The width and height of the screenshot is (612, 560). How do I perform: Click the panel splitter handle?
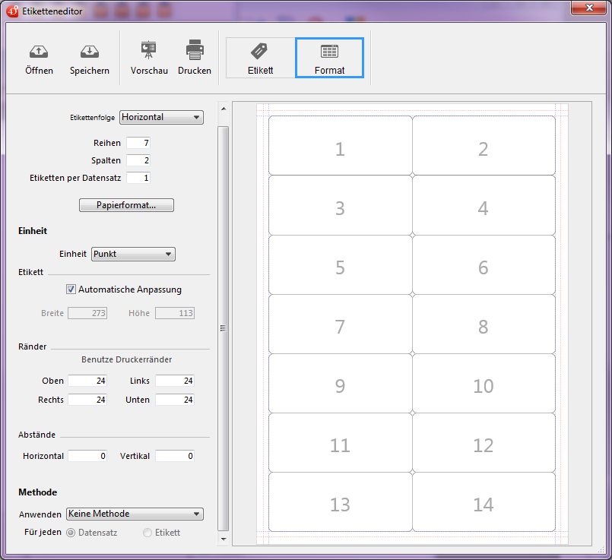(223, 328)
